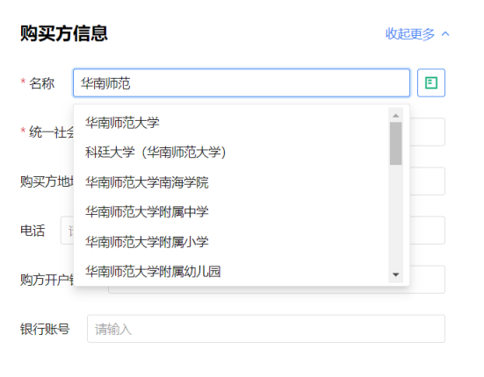Collapse section with the up chevron icon

tap(445, 33)
